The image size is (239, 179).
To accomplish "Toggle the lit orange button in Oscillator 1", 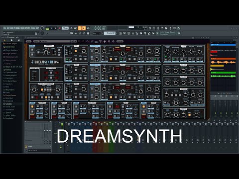I will [x=111, y=59].
